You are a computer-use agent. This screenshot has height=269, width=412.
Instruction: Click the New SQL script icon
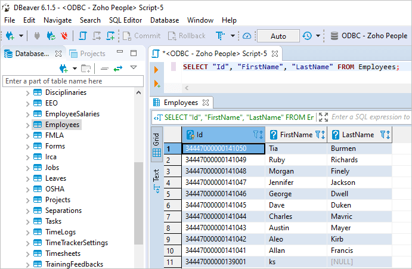111,36
